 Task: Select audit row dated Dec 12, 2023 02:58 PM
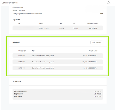click(58, 68)
